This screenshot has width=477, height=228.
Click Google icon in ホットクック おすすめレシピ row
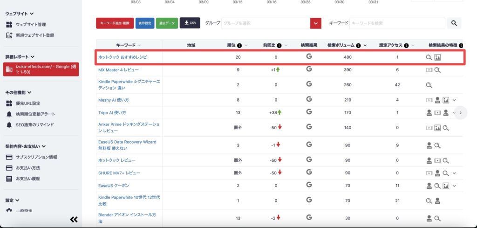309,57
